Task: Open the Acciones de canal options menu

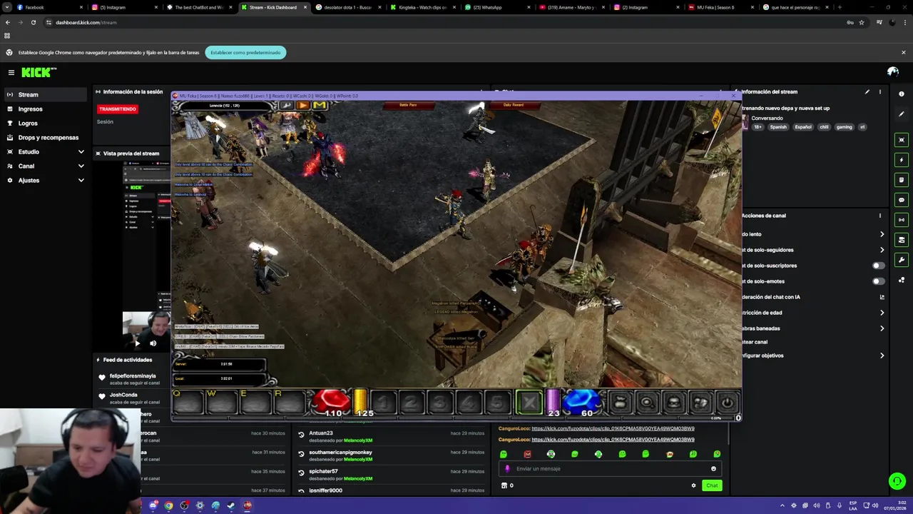Action: (x=880, y=216)
